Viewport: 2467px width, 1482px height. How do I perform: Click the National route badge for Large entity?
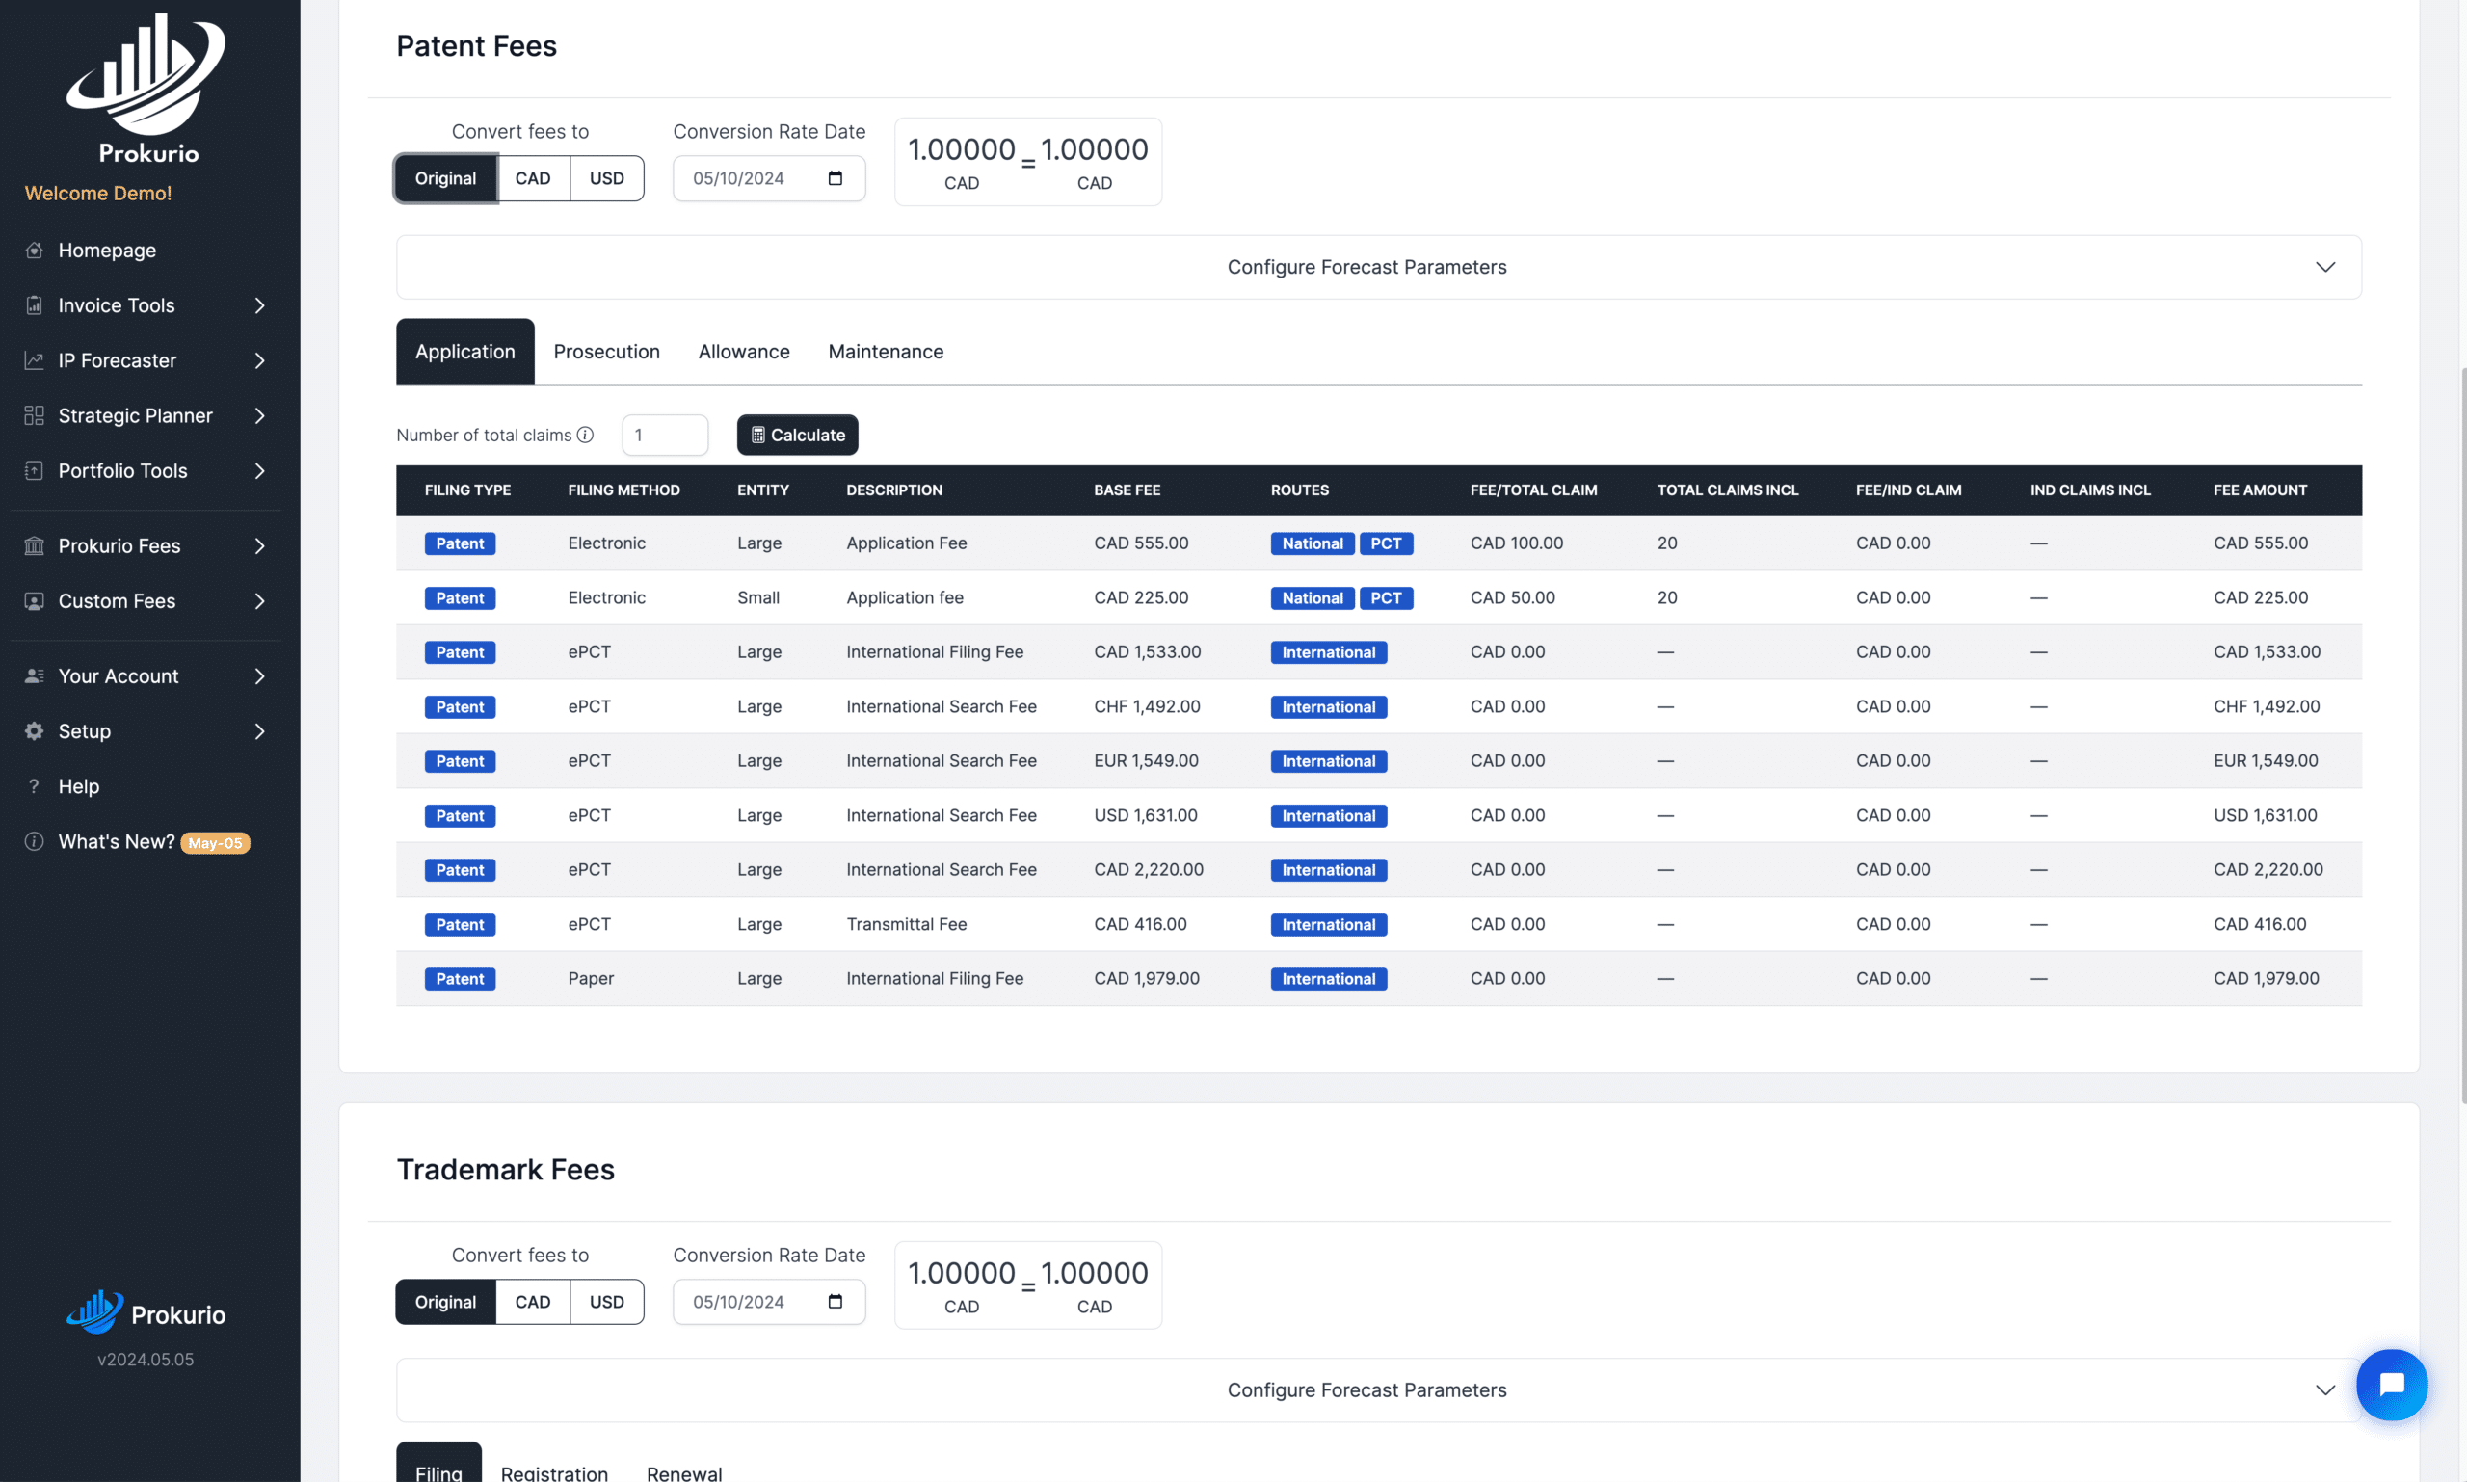(1313, 543)
